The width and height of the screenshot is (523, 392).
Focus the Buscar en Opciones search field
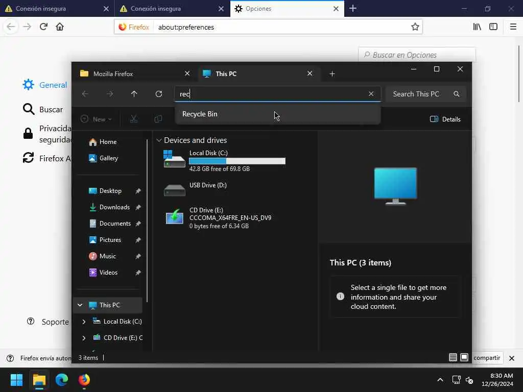(x=417, y=55)
